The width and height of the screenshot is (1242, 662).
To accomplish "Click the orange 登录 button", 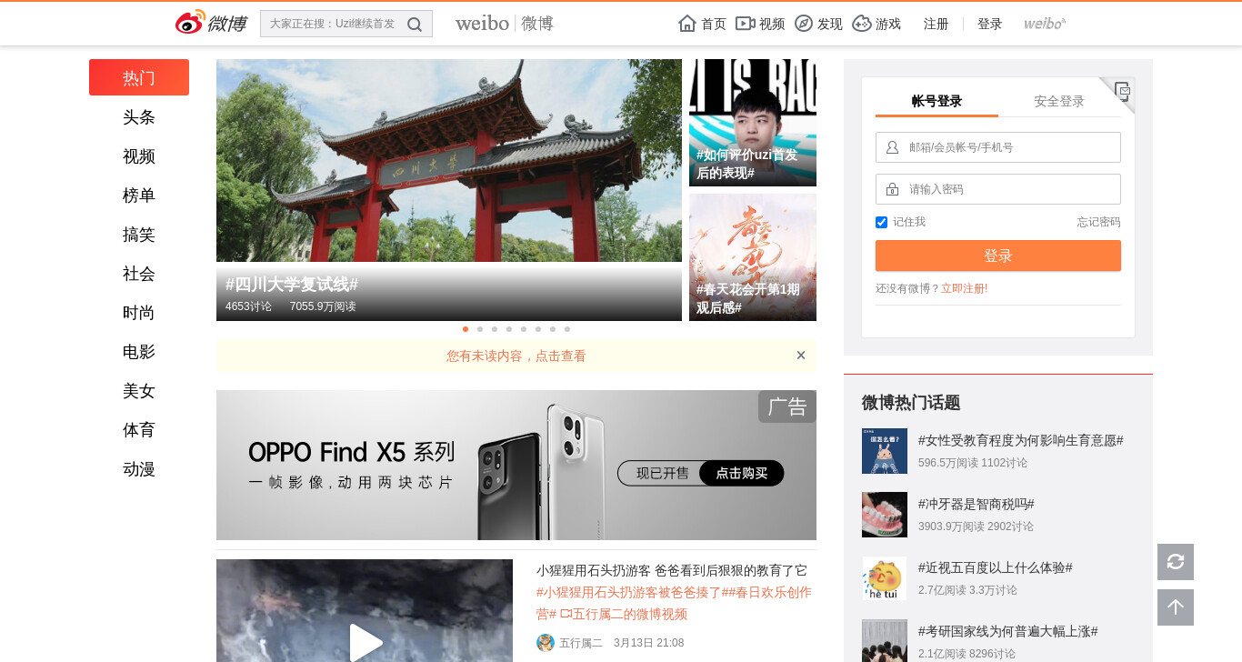I will pyautogui.click(x=998, y=256).
